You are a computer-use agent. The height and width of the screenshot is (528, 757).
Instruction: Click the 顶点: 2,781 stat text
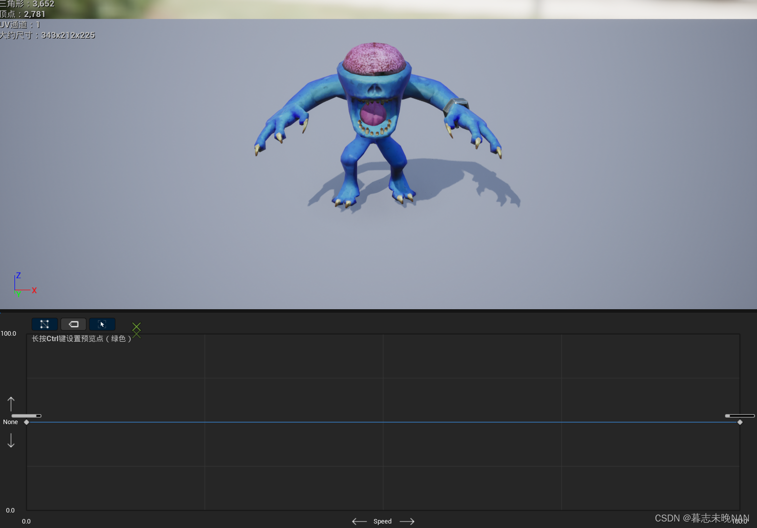22,14
